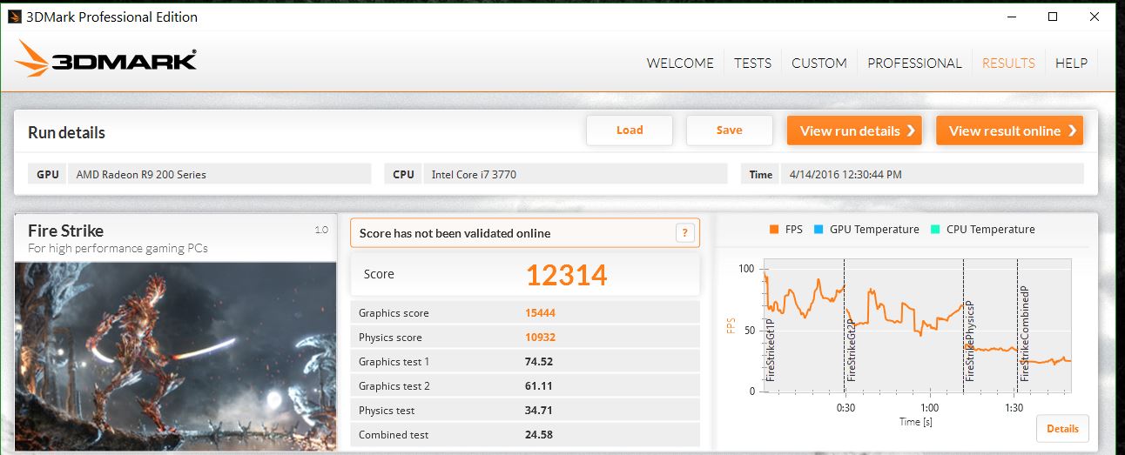1125x455 pixels.
Task: Open View result online
Action: point(1009,130)
